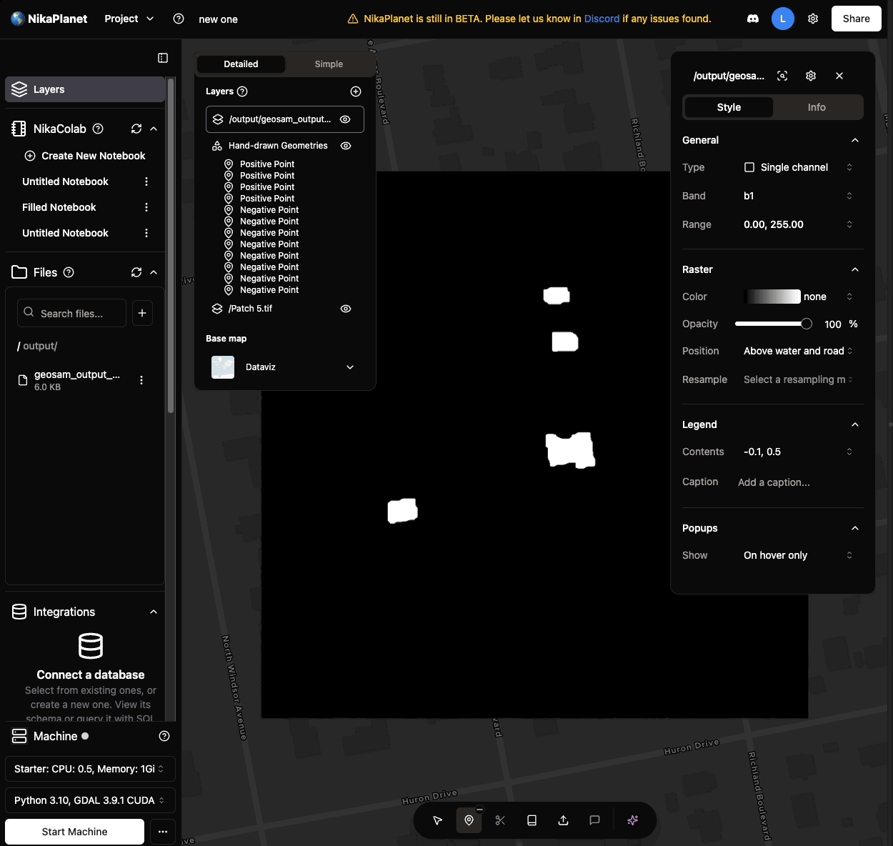The width and height of the screenshot is (893, 846).
Task: Click the Files help icon
Action: tap(69, 272)
